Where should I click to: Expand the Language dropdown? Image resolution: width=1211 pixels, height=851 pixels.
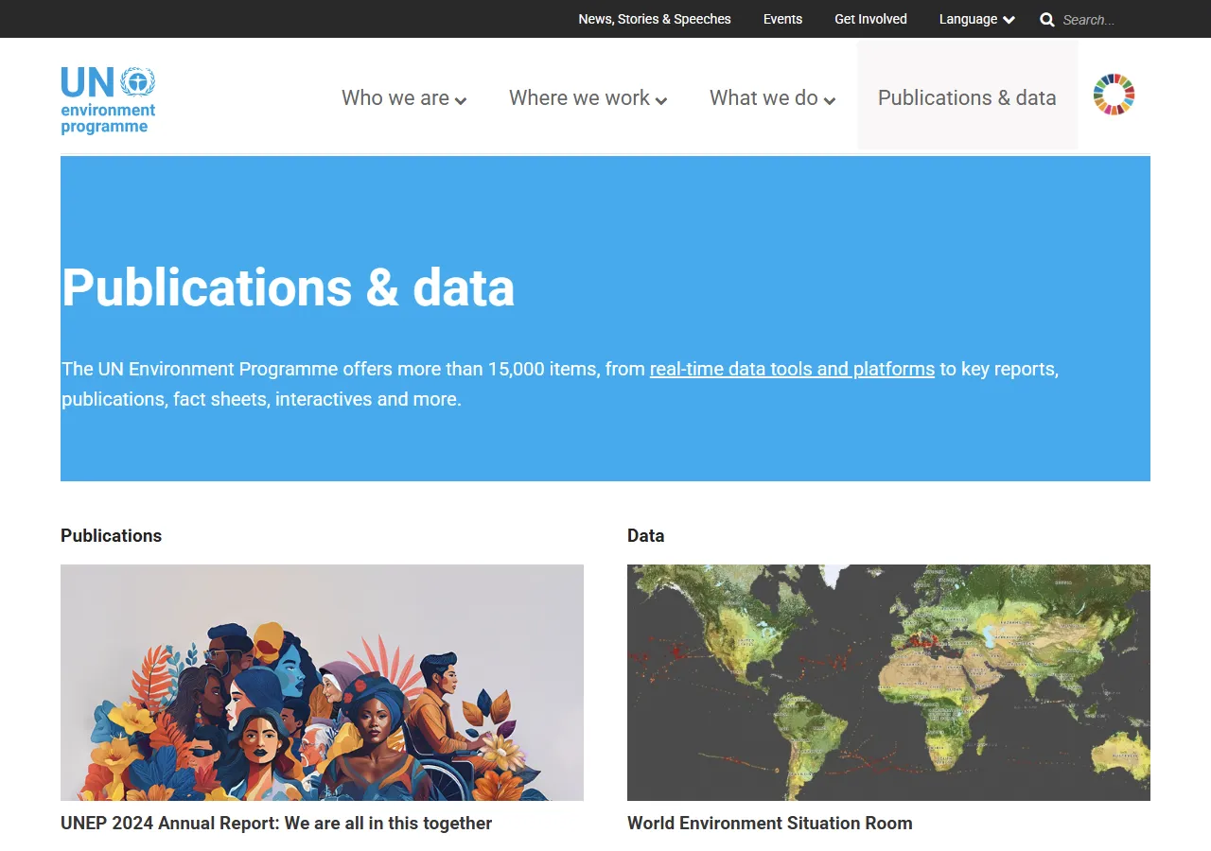pos(975,19)
